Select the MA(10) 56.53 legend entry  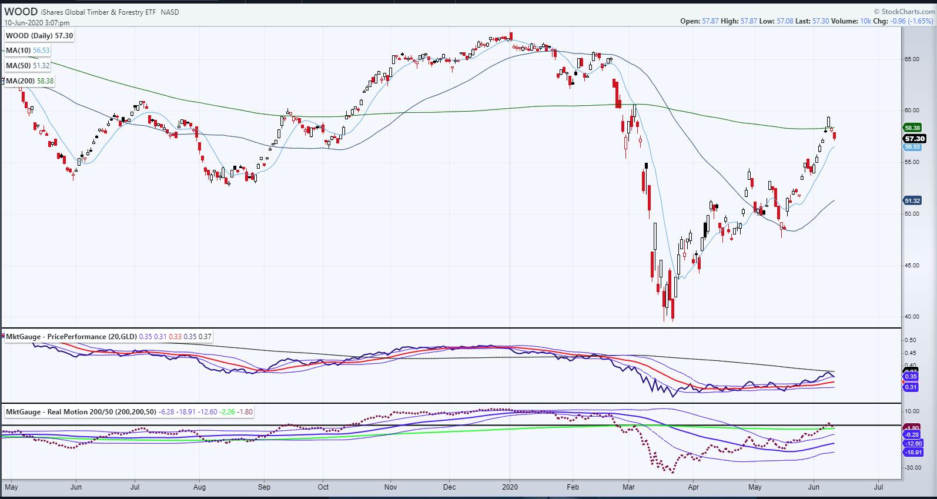(x=28, y=51)
